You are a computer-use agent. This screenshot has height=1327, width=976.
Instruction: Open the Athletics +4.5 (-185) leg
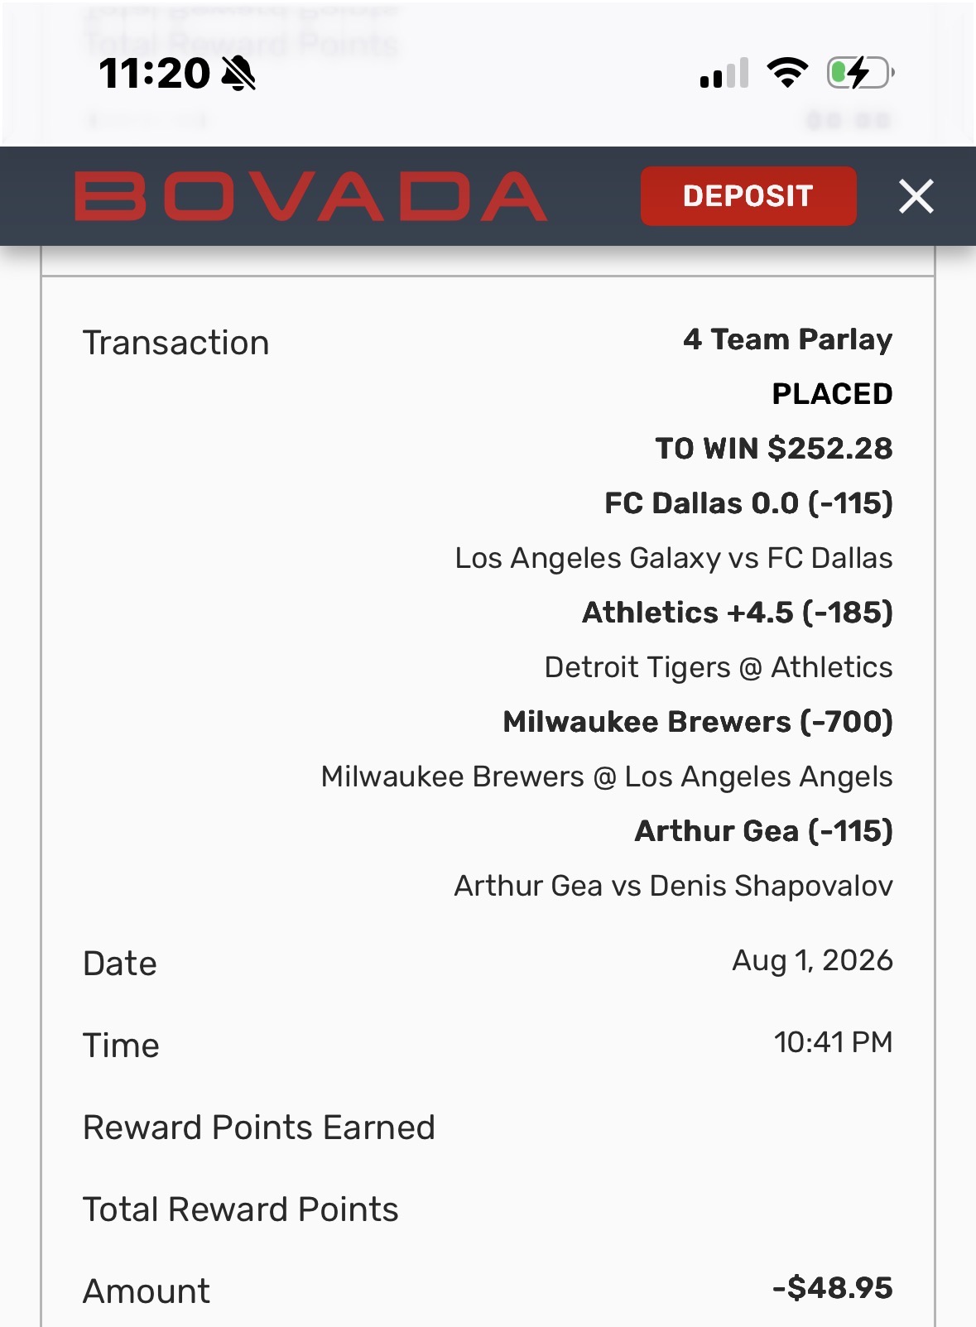738,613
